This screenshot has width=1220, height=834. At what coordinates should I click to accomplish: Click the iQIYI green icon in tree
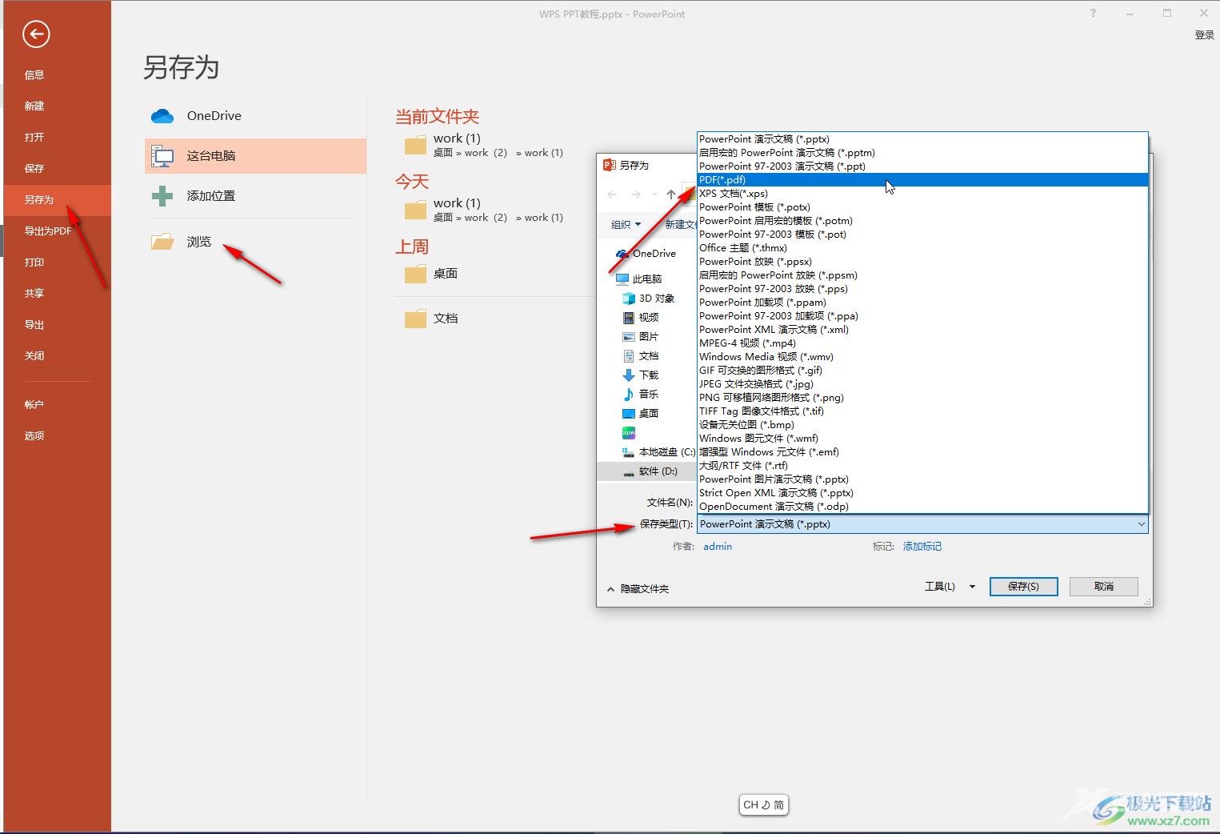click(x=629, y=433)
